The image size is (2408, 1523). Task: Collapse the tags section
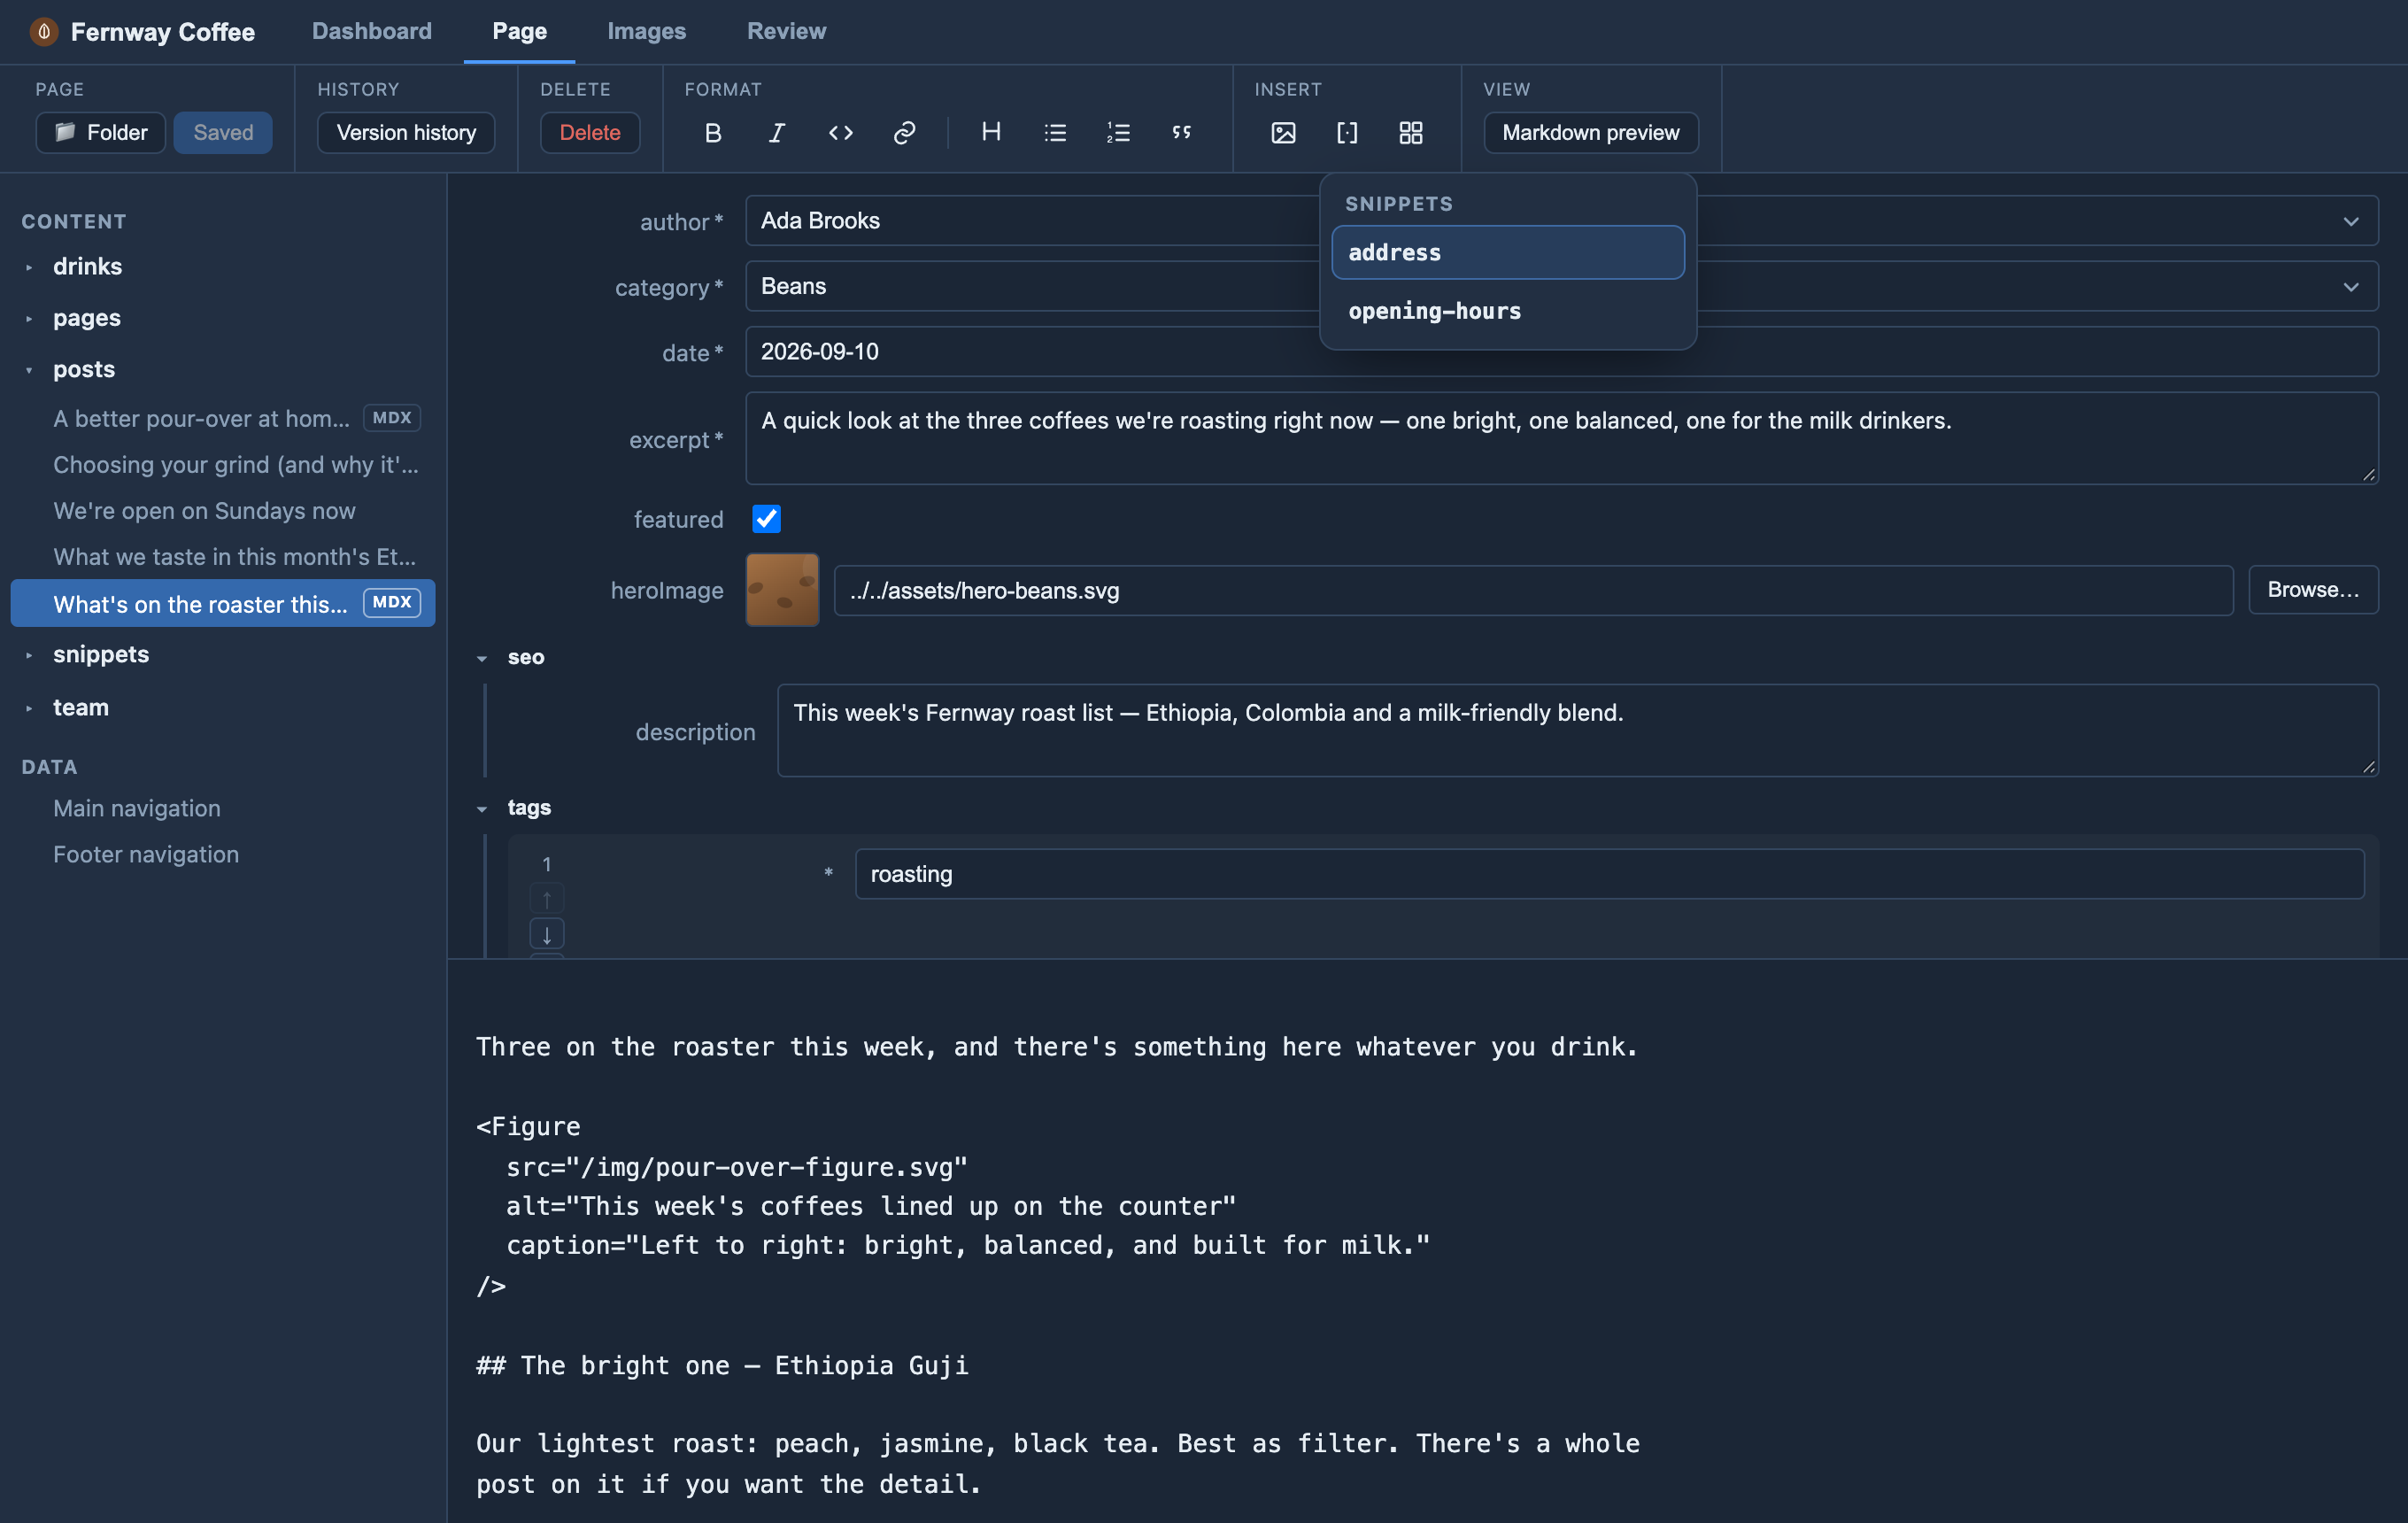coord(482,809)
